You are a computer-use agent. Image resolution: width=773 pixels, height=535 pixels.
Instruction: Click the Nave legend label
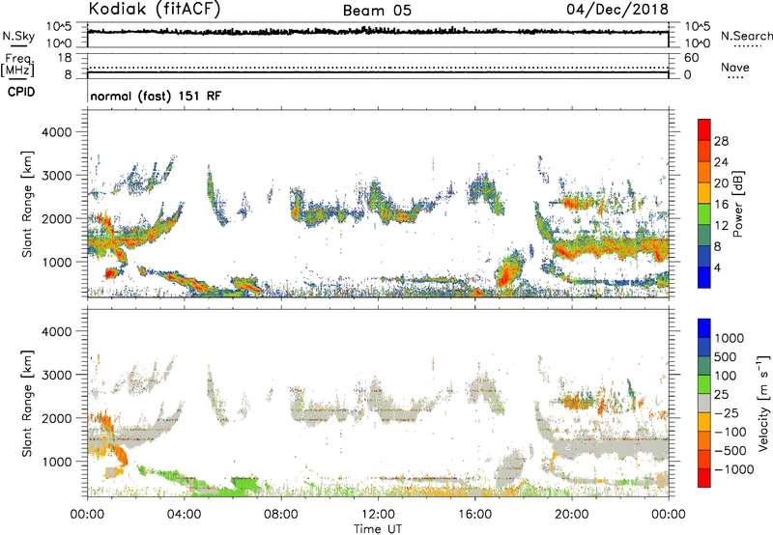point(735,67)
